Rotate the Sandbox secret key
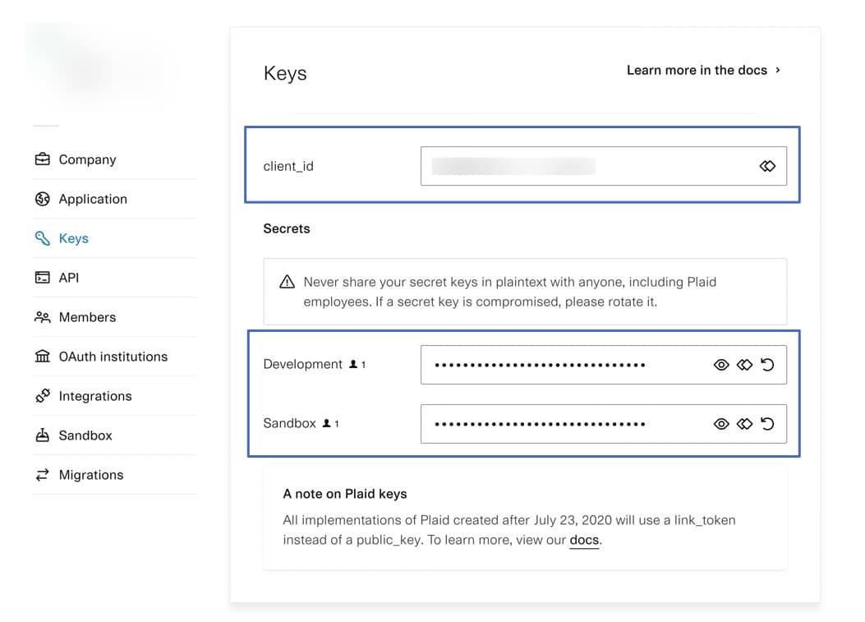 767,424
